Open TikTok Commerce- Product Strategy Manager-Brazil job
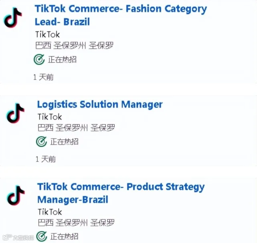The image size is (257, 243). pyautogui.click(x=121, y=193)
